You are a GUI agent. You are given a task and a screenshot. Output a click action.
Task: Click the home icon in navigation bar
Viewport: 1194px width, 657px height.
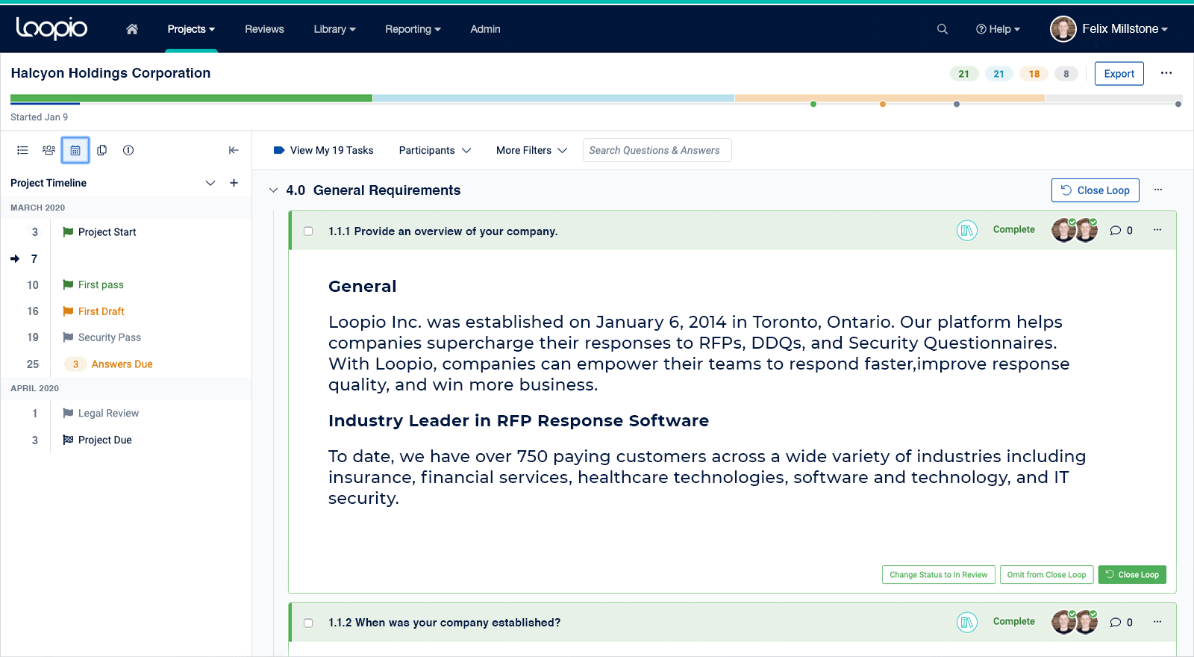[x=132, y=29]
